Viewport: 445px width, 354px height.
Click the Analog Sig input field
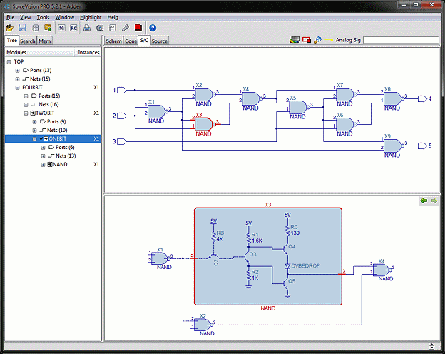[x=401, y=40]
